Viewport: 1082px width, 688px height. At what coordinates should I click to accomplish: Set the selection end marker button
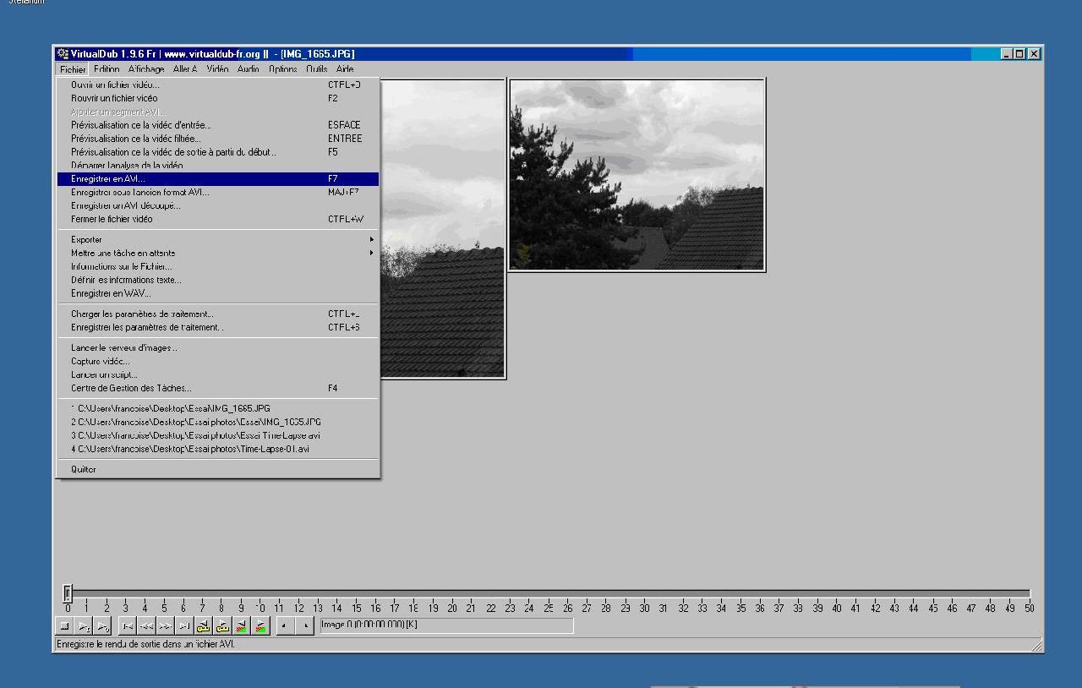click(x=305, y=626)
